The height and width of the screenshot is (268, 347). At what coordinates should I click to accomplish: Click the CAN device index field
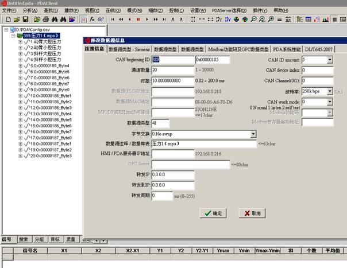tap(317, 70)
